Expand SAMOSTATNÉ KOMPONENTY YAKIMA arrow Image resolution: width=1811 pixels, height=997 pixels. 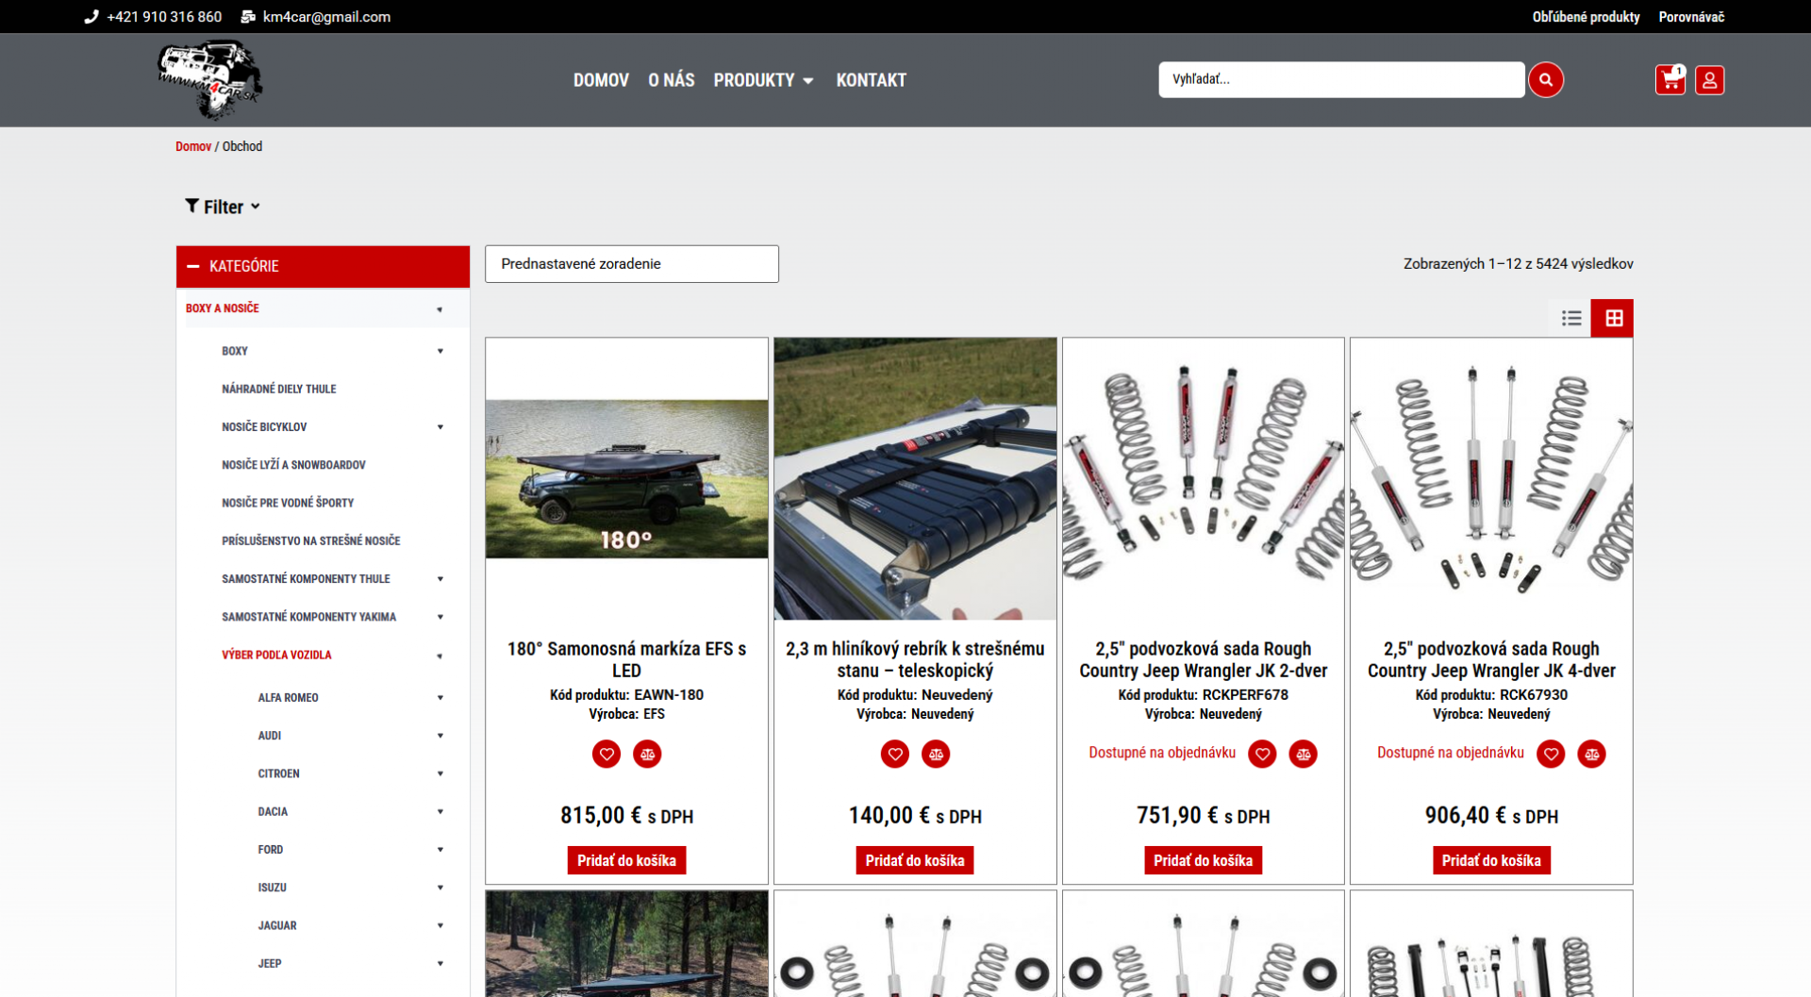(440, 617)
